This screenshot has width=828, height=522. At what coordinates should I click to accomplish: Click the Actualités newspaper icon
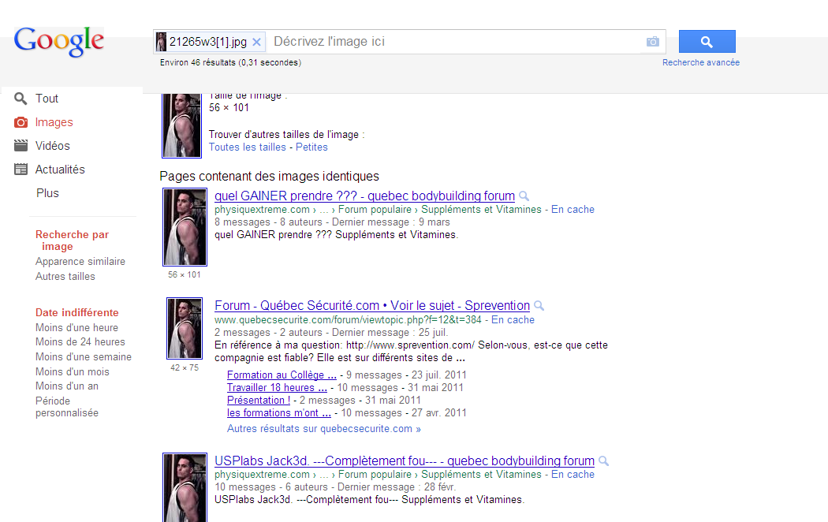click(21, 170)
